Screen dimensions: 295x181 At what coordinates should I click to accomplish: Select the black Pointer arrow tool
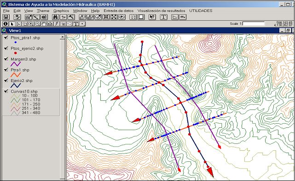point(12,24)
